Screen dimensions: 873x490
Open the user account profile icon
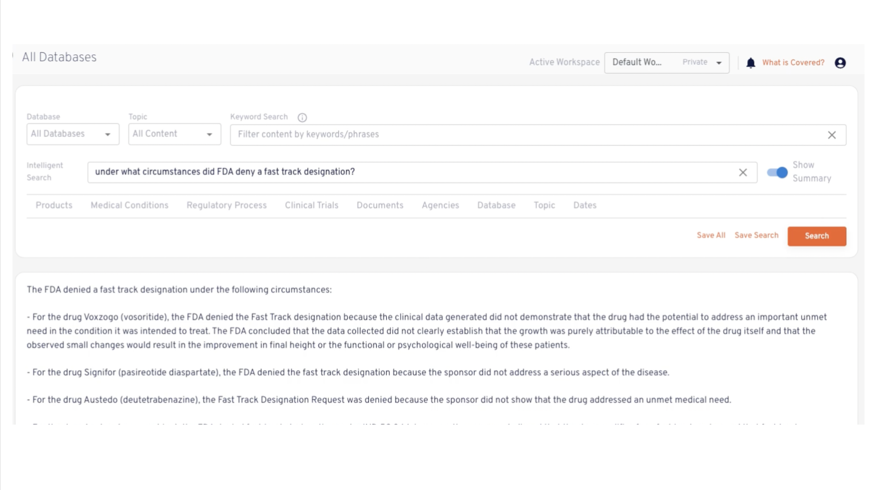[840, 63]
